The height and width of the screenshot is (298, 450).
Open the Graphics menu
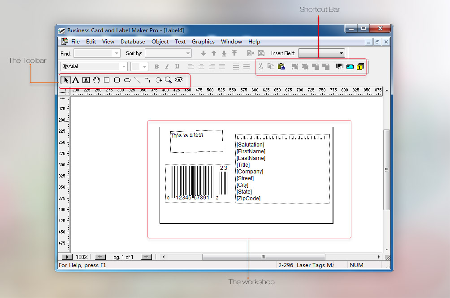[x=203, y=42]
